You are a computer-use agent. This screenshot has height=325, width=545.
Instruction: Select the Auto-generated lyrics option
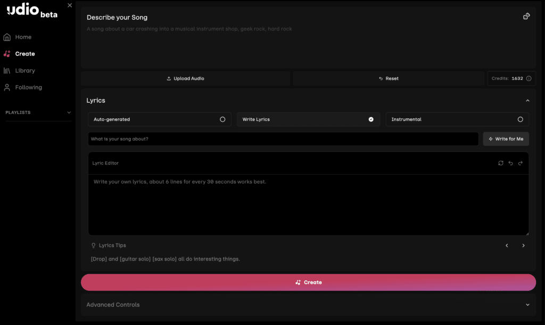coord(160,119)
